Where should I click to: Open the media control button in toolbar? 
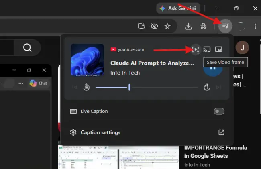(225, 26)
